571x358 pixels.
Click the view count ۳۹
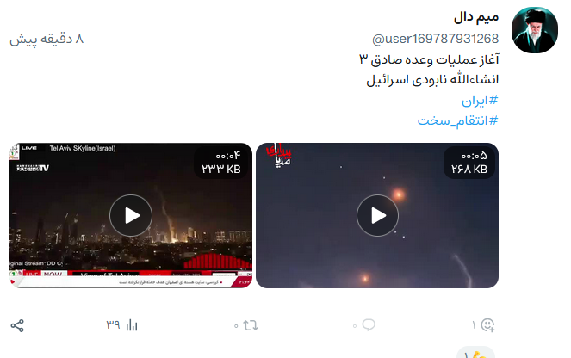[x=113, y=324]
